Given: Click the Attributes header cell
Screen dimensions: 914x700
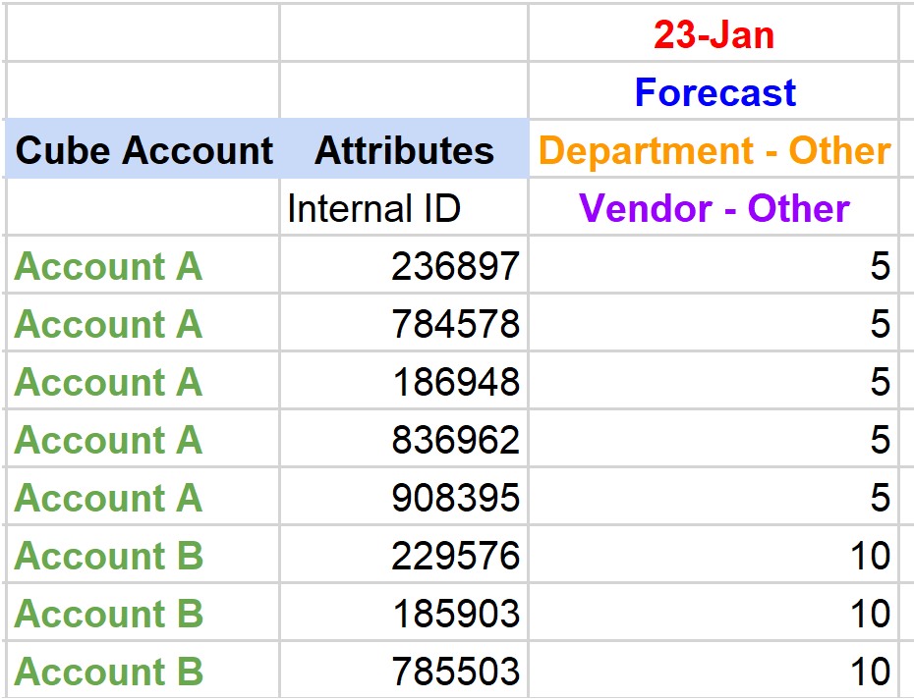Looking at the screenshot, I should tap(404, 149).
